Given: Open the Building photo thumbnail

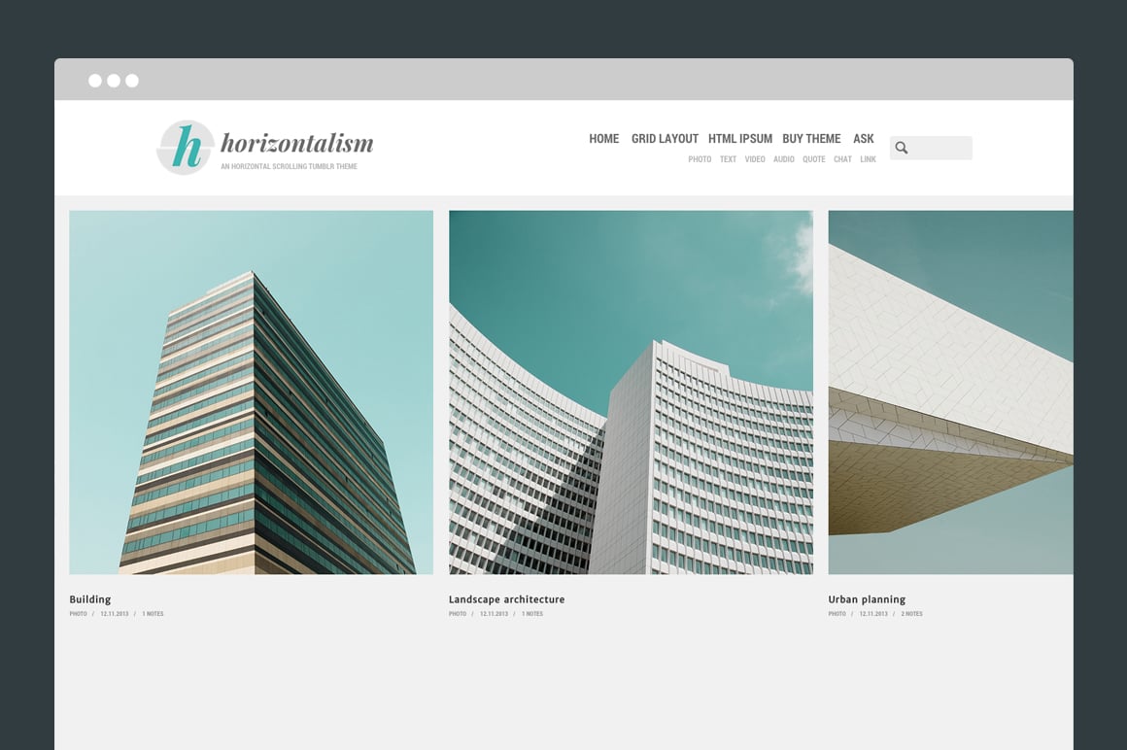Looking at the screenshot, I should pyautogui.click(x=252, y=392).
